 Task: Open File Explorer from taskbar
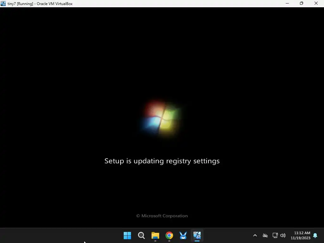[x=155, y=235]
